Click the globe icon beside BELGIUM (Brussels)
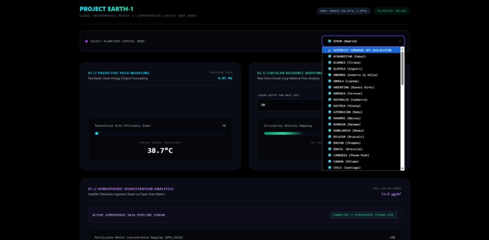Viewport: 489px width, 240px height. click(329, 136)
